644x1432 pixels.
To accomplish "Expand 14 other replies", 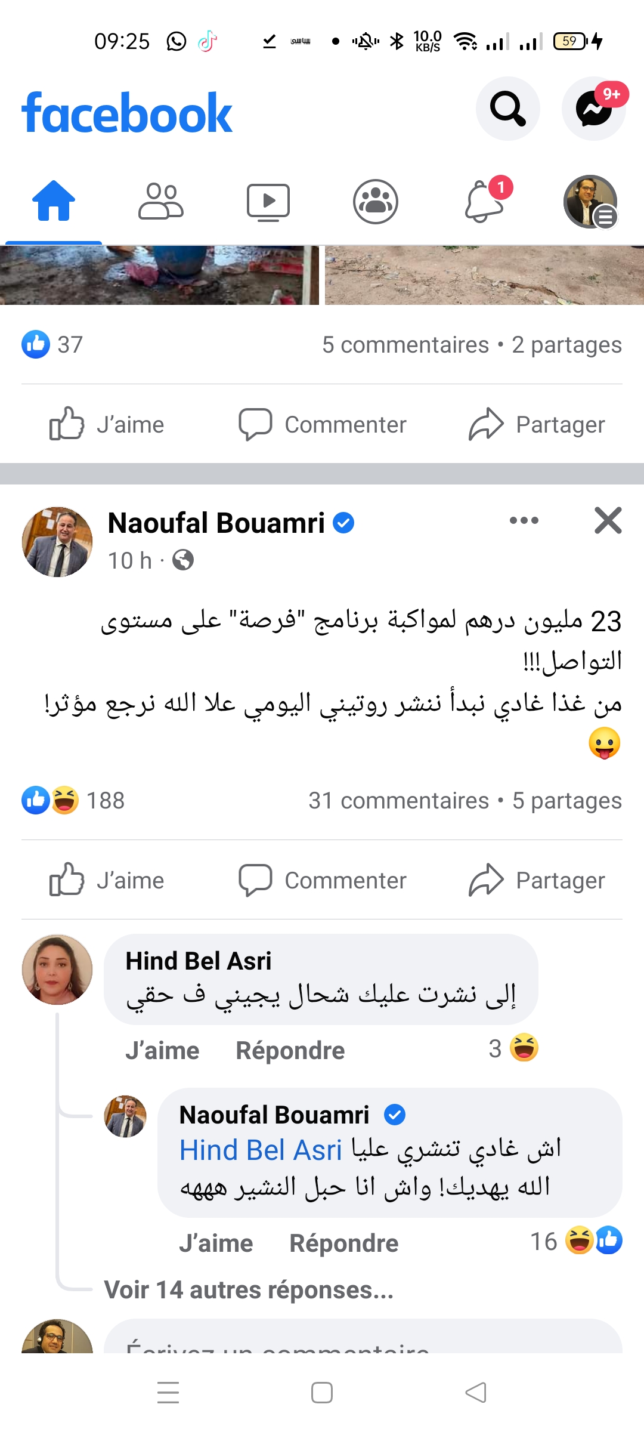I will click(x=249, y=1290).
